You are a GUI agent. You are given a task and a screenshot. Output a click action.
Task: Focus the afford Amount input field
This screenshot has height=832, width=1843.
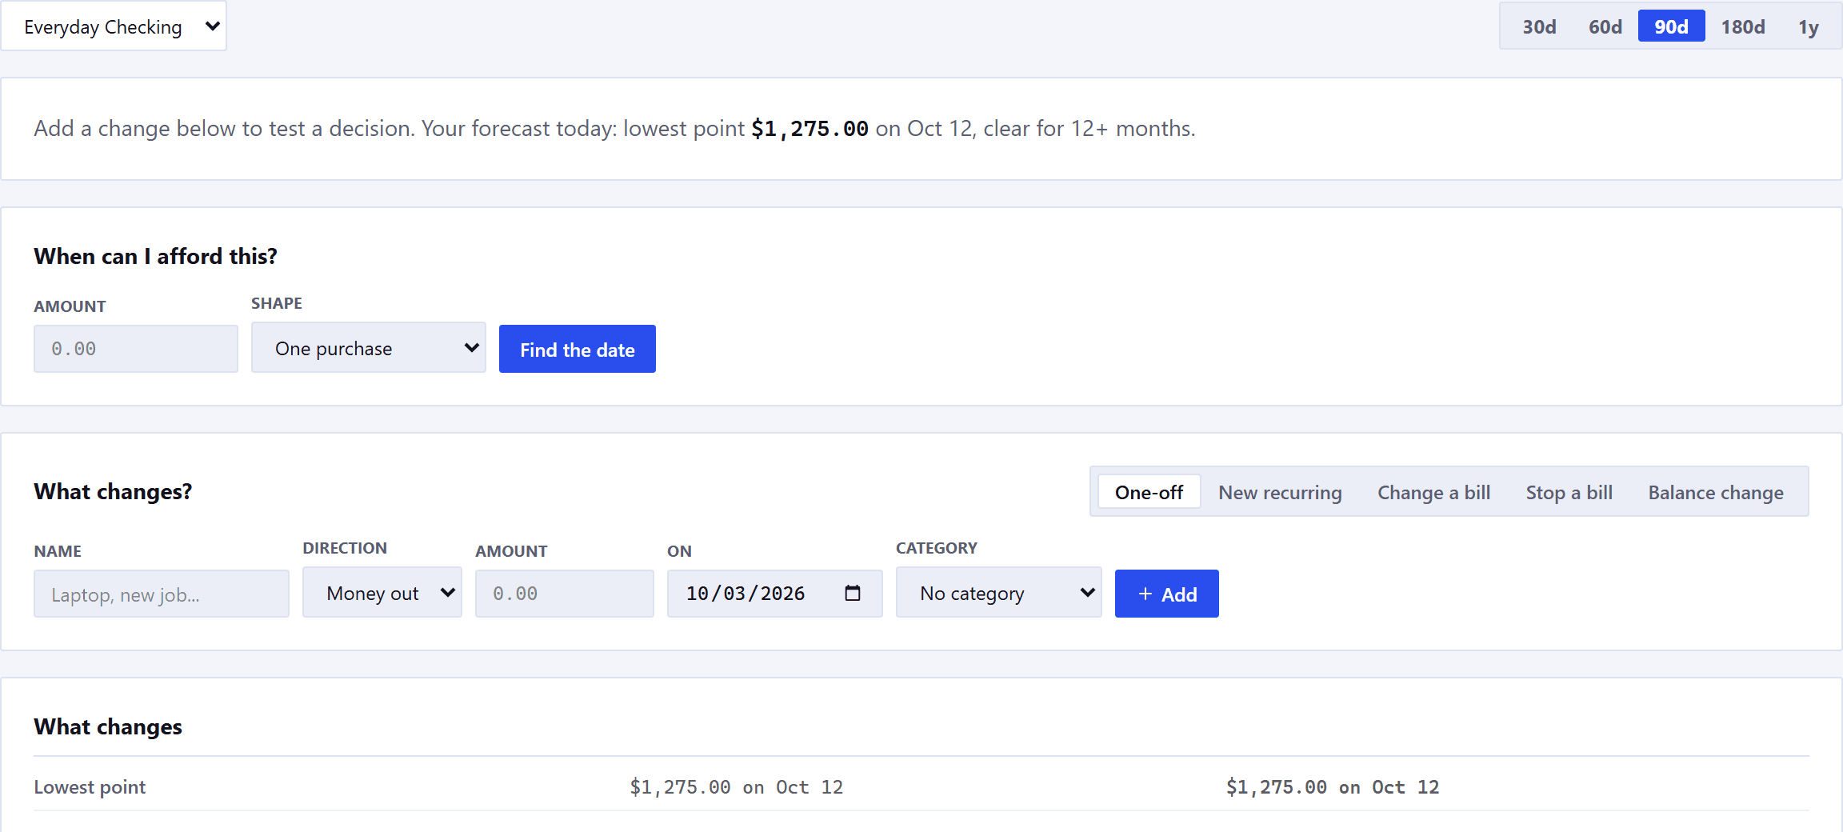coord(136,349)
